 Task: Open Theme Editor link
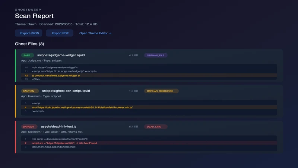point(95,33)
